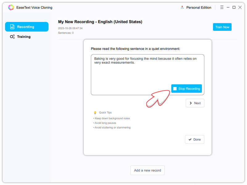Click the Train Now button
This screenshot has width=247, height=185.
[222, 27]
